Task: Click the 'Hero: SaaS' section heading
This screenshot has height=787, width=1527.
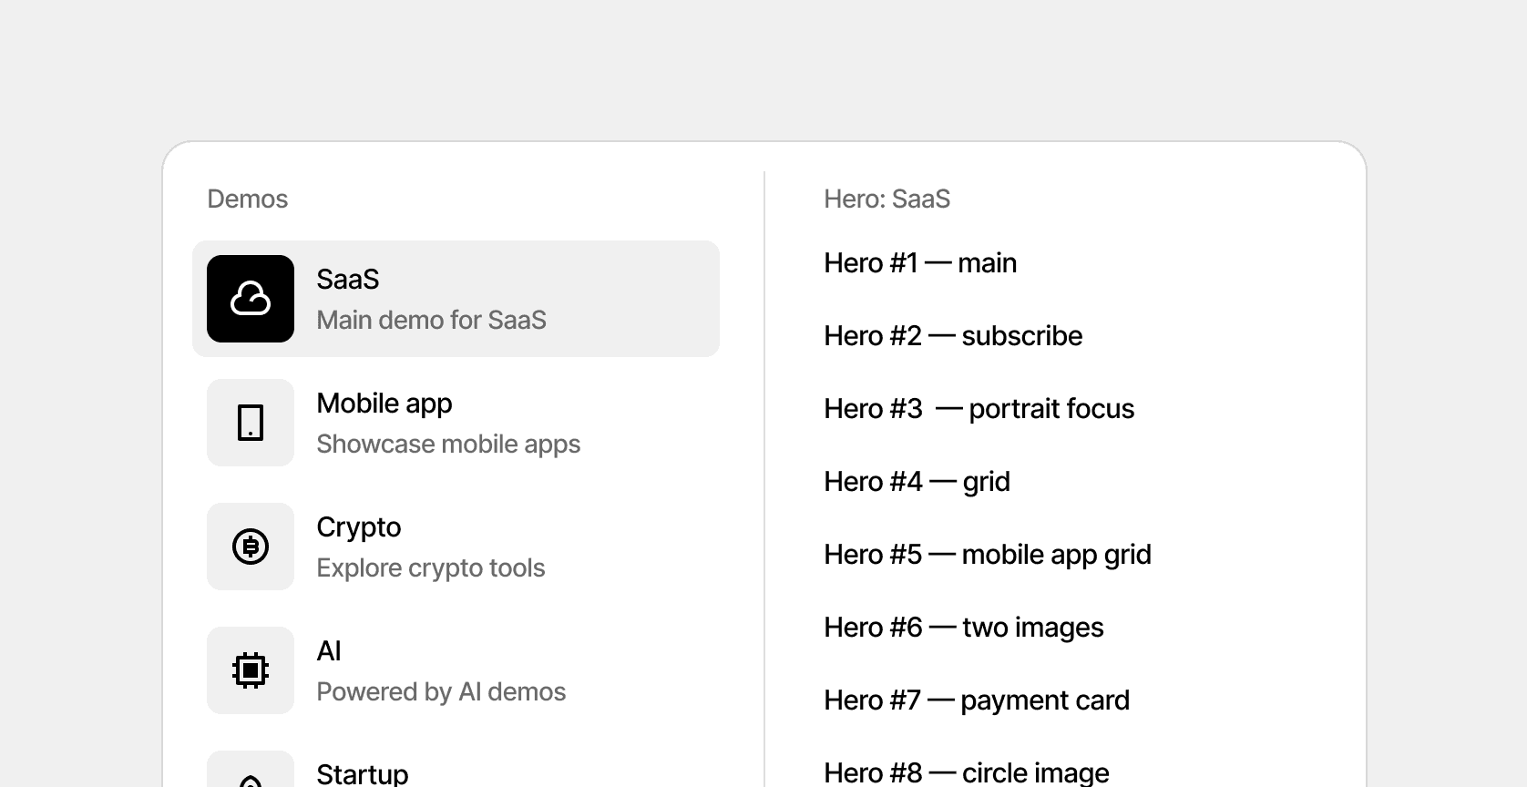Action: point(887,199)
